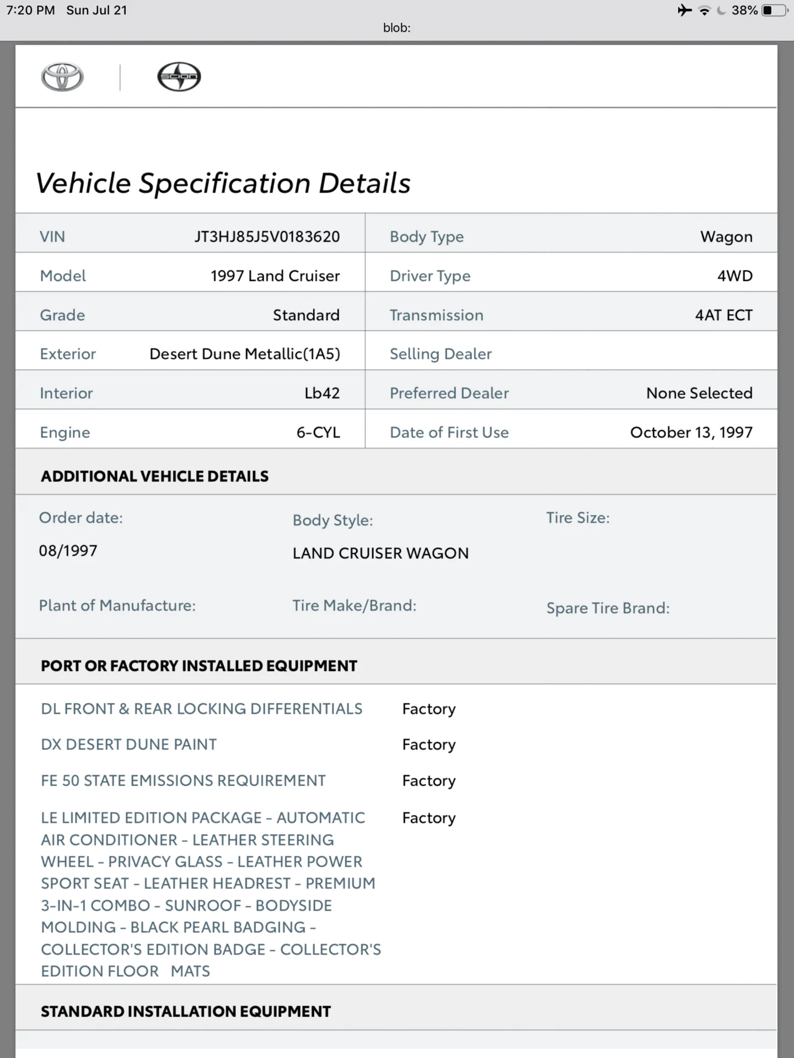Select DL Front & Rear Locking Differentials
This screenshot has height=1058, width=794.
202,709
